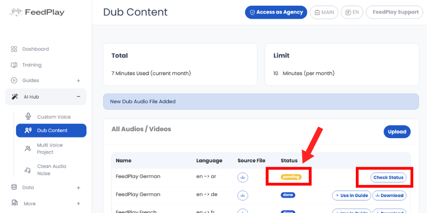Open the Guides section
The height and width of the screenshot is (213, 427).
click(x=30, y=80)
